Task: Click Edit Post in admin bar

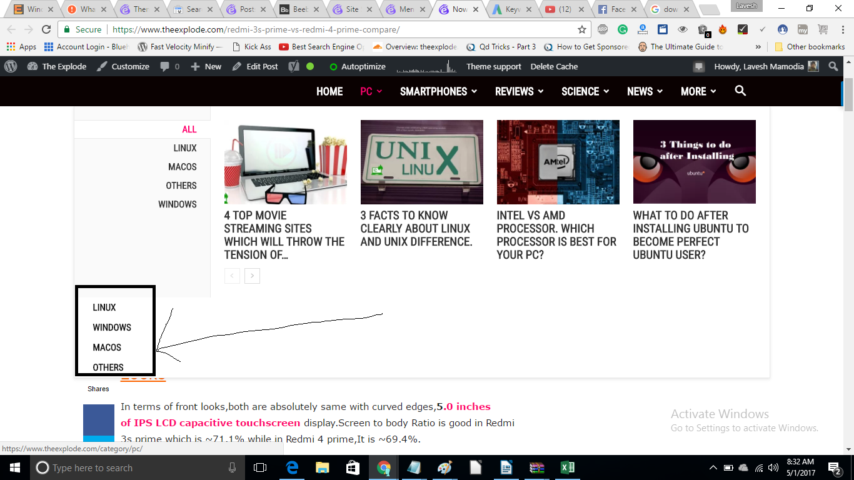Action: click(254, 66)
